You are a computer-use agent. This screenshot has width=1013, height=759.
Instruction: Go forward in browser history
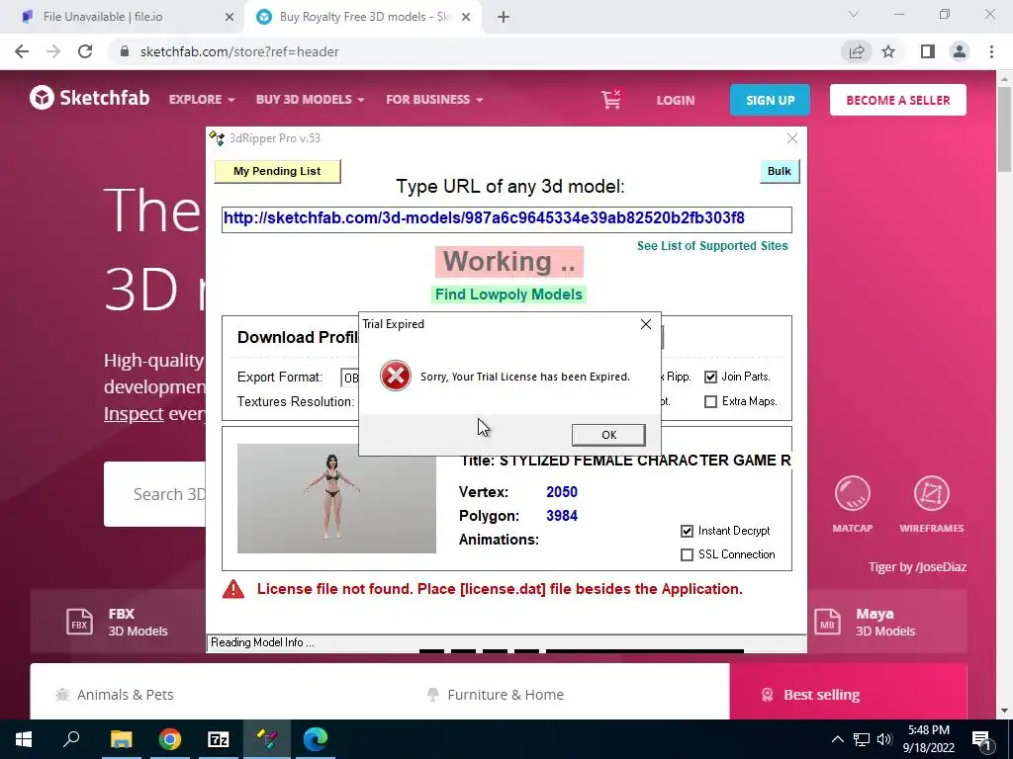(53, 51)
